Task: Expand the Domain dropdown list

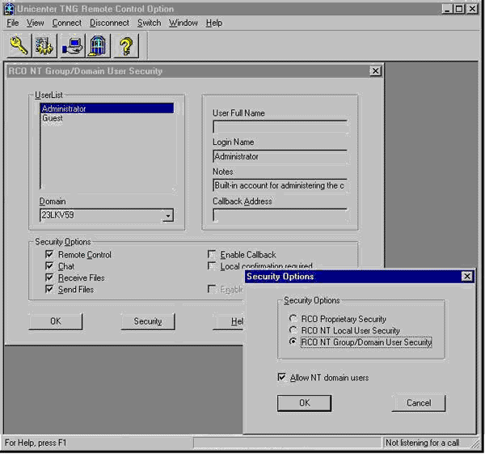Action: pyautogui.click(x=167, y=216)
